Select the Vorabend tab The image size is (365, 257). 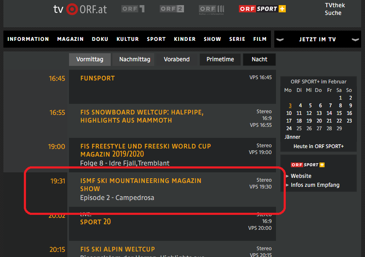pos(177,60)
